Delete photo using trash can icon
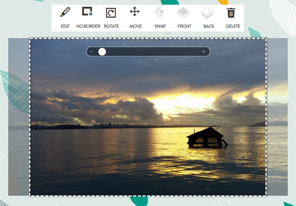This screenshot has height=206, width=296. 231,13
